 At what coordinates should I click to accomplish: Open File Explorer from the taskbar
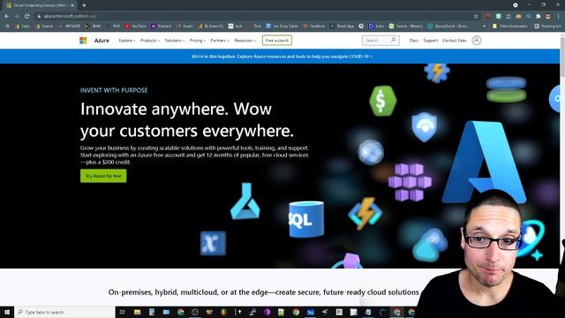[x=138, y=312]
